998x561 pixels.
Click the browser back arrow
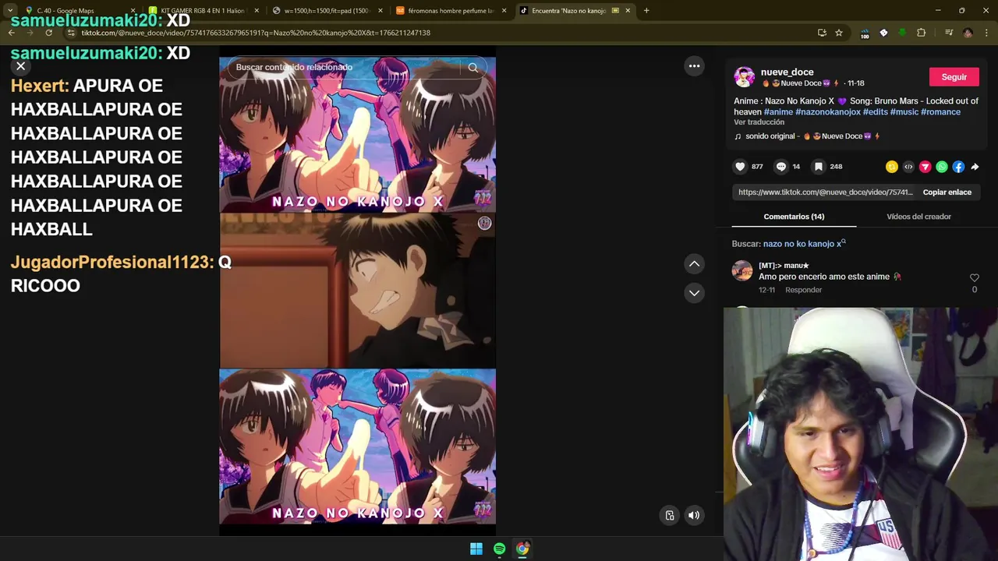[x=12, y=33]
